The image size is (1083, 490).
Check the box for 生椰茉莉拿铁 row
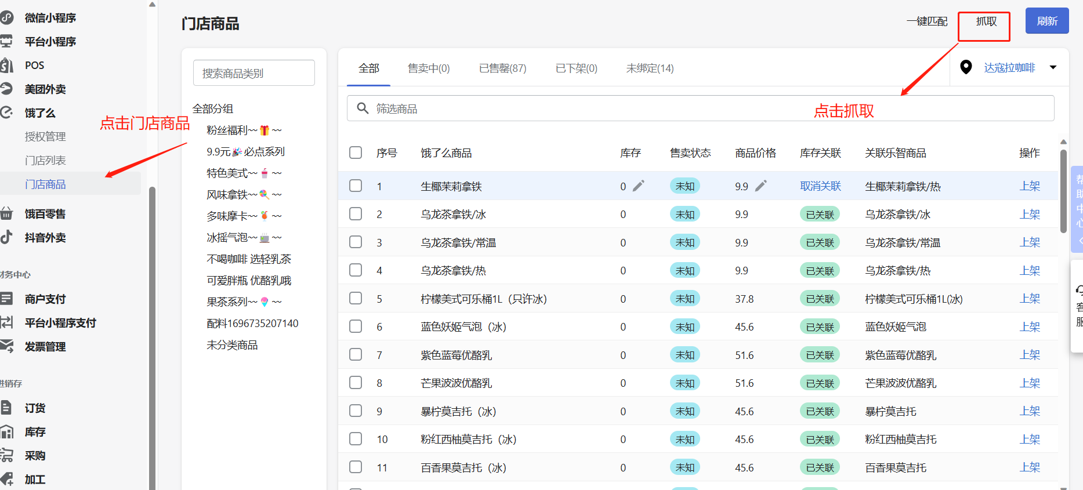356,186
